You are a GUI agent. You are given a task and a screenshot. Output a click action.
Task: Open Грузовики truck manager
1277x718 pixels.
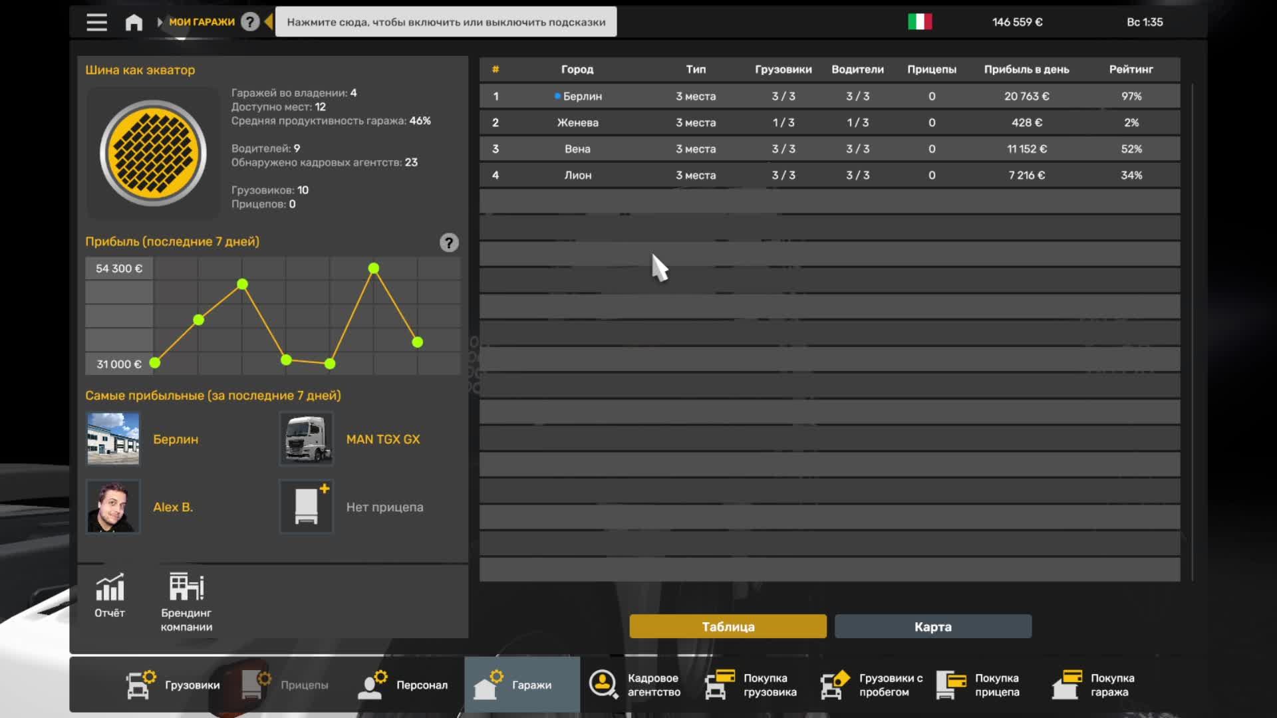(173, 685)
